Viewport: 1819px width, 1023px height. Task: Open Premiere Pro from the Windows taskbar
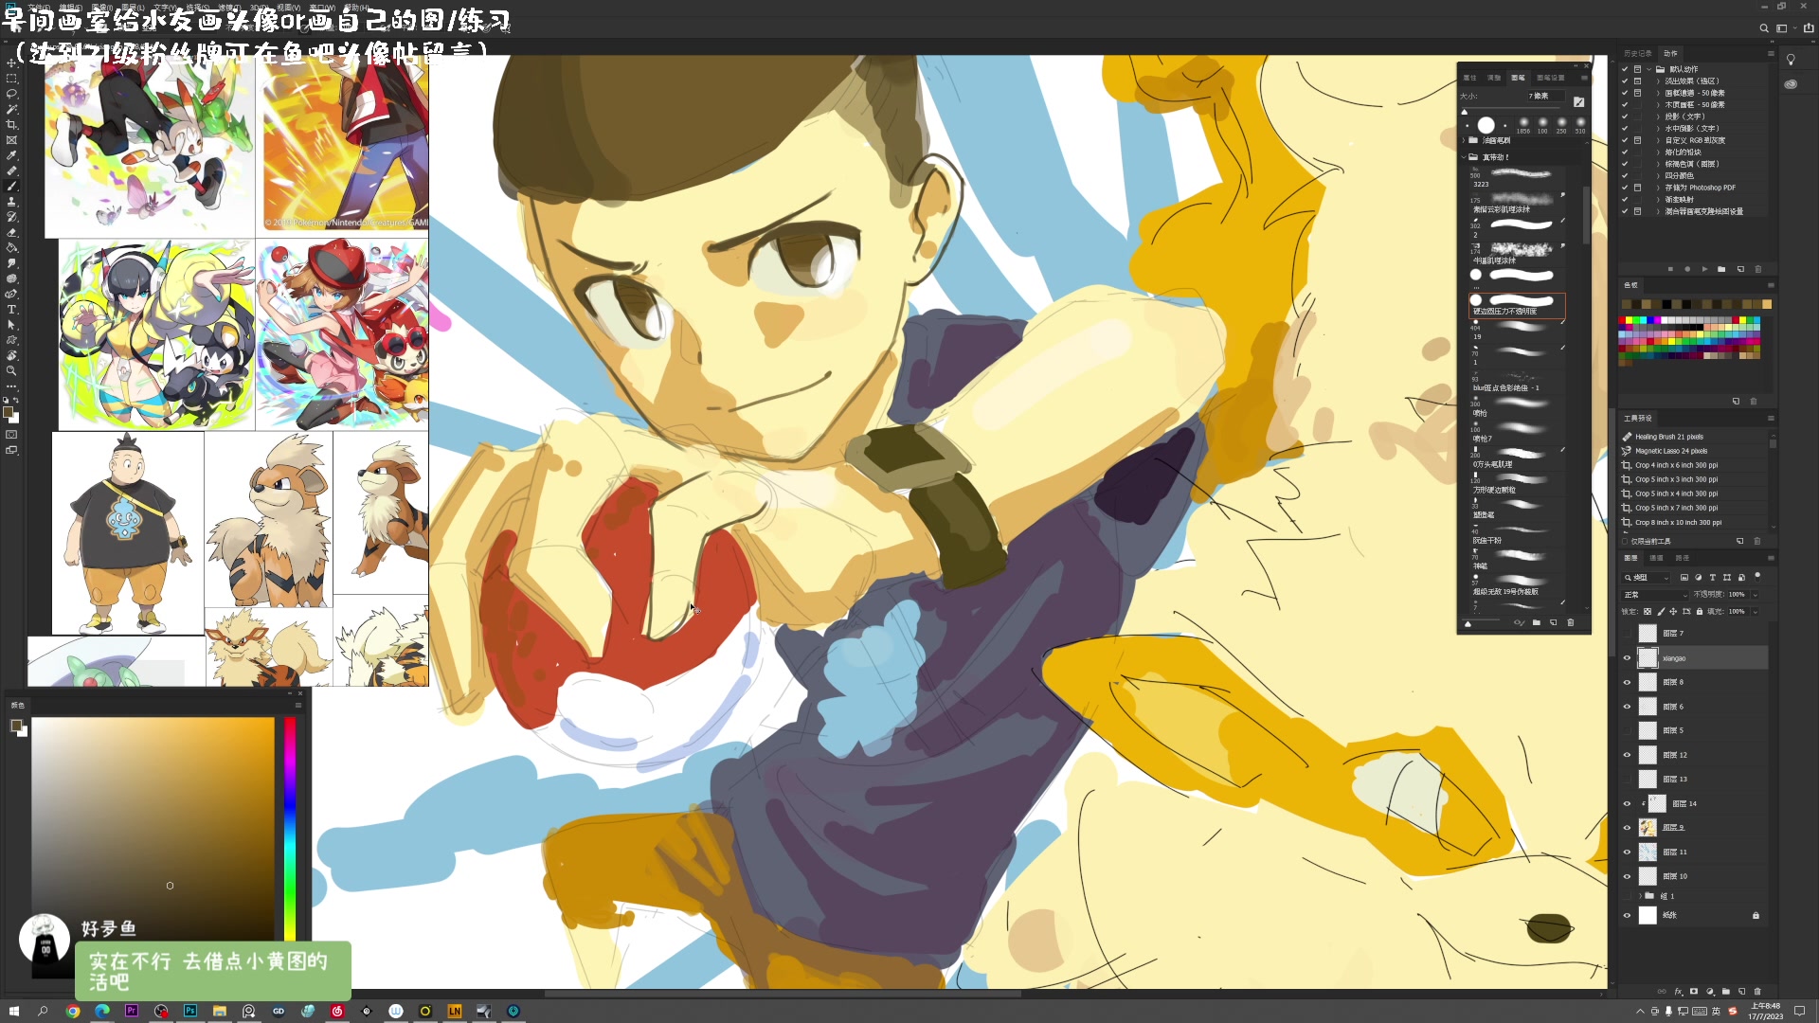click(132, 1011)
